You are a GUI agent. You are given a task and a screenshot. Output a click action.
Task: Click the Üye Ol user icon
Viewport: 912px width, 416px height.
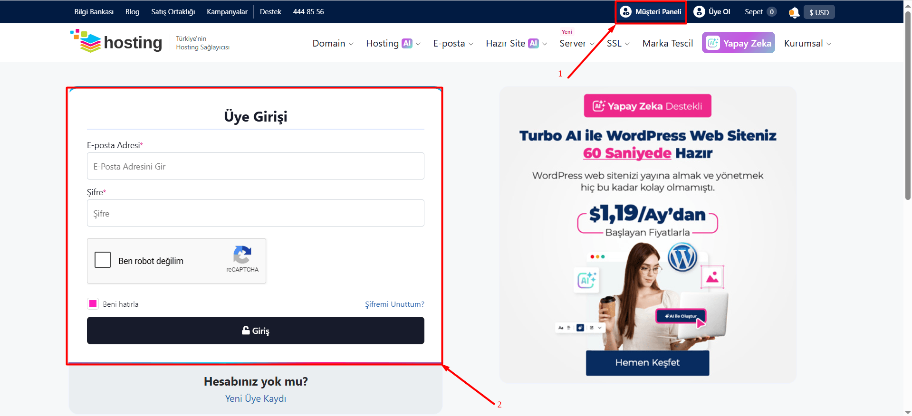coord(699,11)
